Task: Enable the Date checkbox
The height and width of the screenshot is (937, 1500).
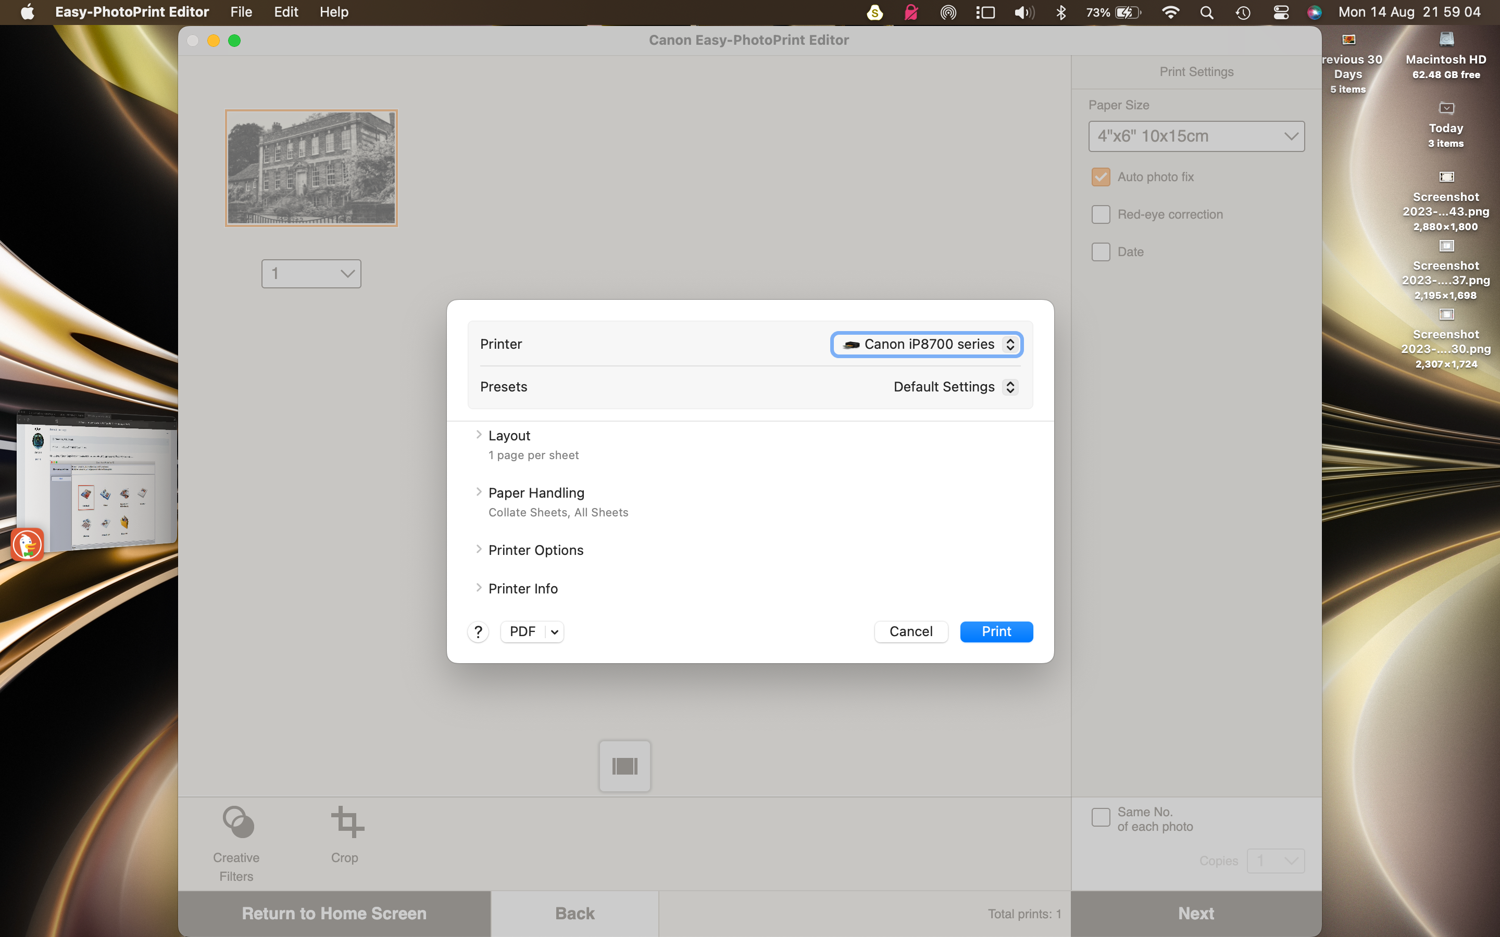Action: click(1100, 251)
